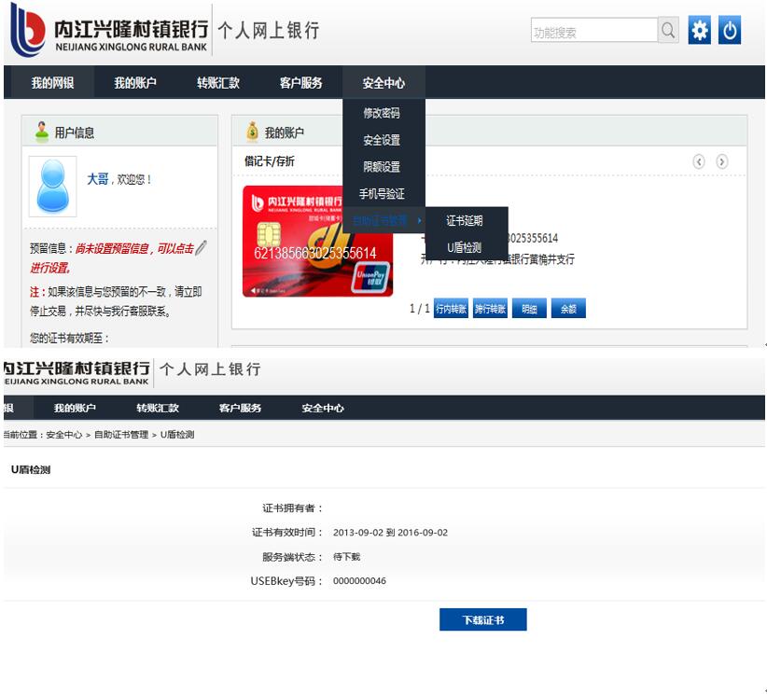The height and width of the screenshot is (695, 767).
Task: Select the validity dates 2013-09-02 到 2016-09-02
Action: coord(390,532)
